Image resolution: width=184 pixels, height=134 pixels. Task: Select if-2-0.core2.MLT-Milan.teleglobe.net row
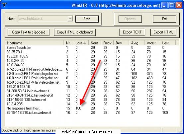92,82
